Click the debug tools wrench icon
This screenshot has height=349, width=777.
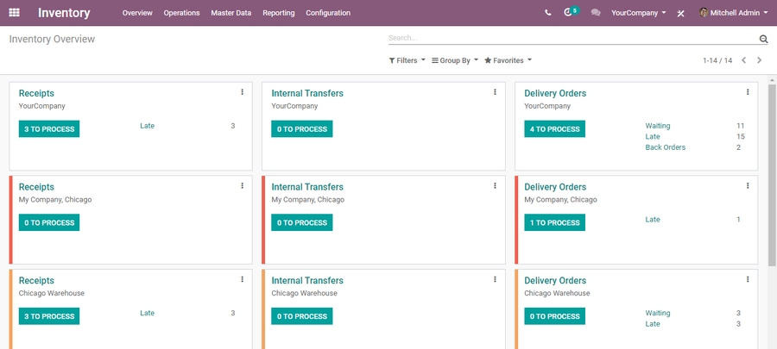(x=681, y=14)
